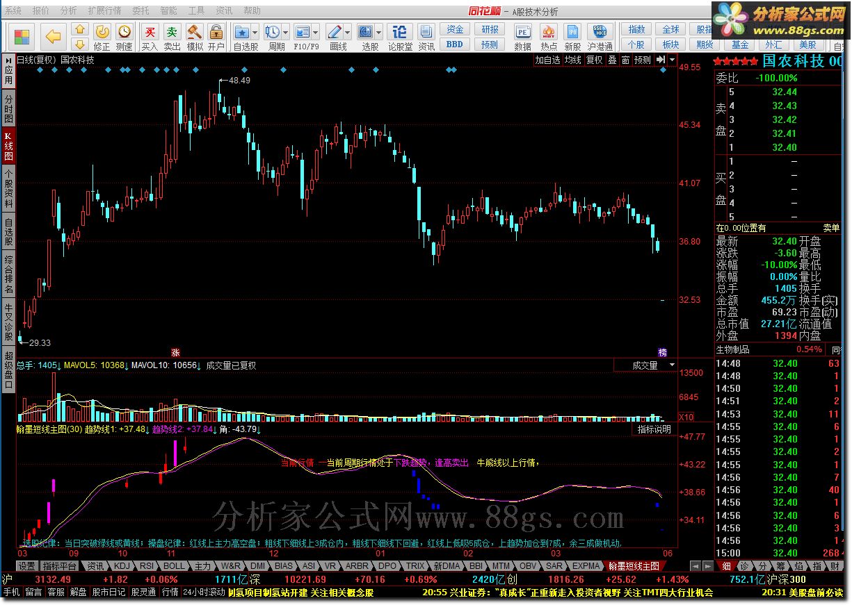Image resolution: width=852 pixels, height=605 pixels.
Task: Expand the F10/F9 dropdown arrow
Action: click(315, 33)
